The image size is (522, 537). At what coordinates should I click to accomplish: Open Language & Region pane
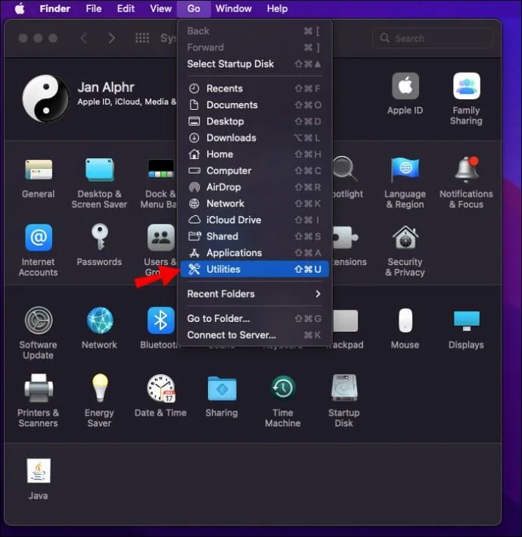point(405,184)
